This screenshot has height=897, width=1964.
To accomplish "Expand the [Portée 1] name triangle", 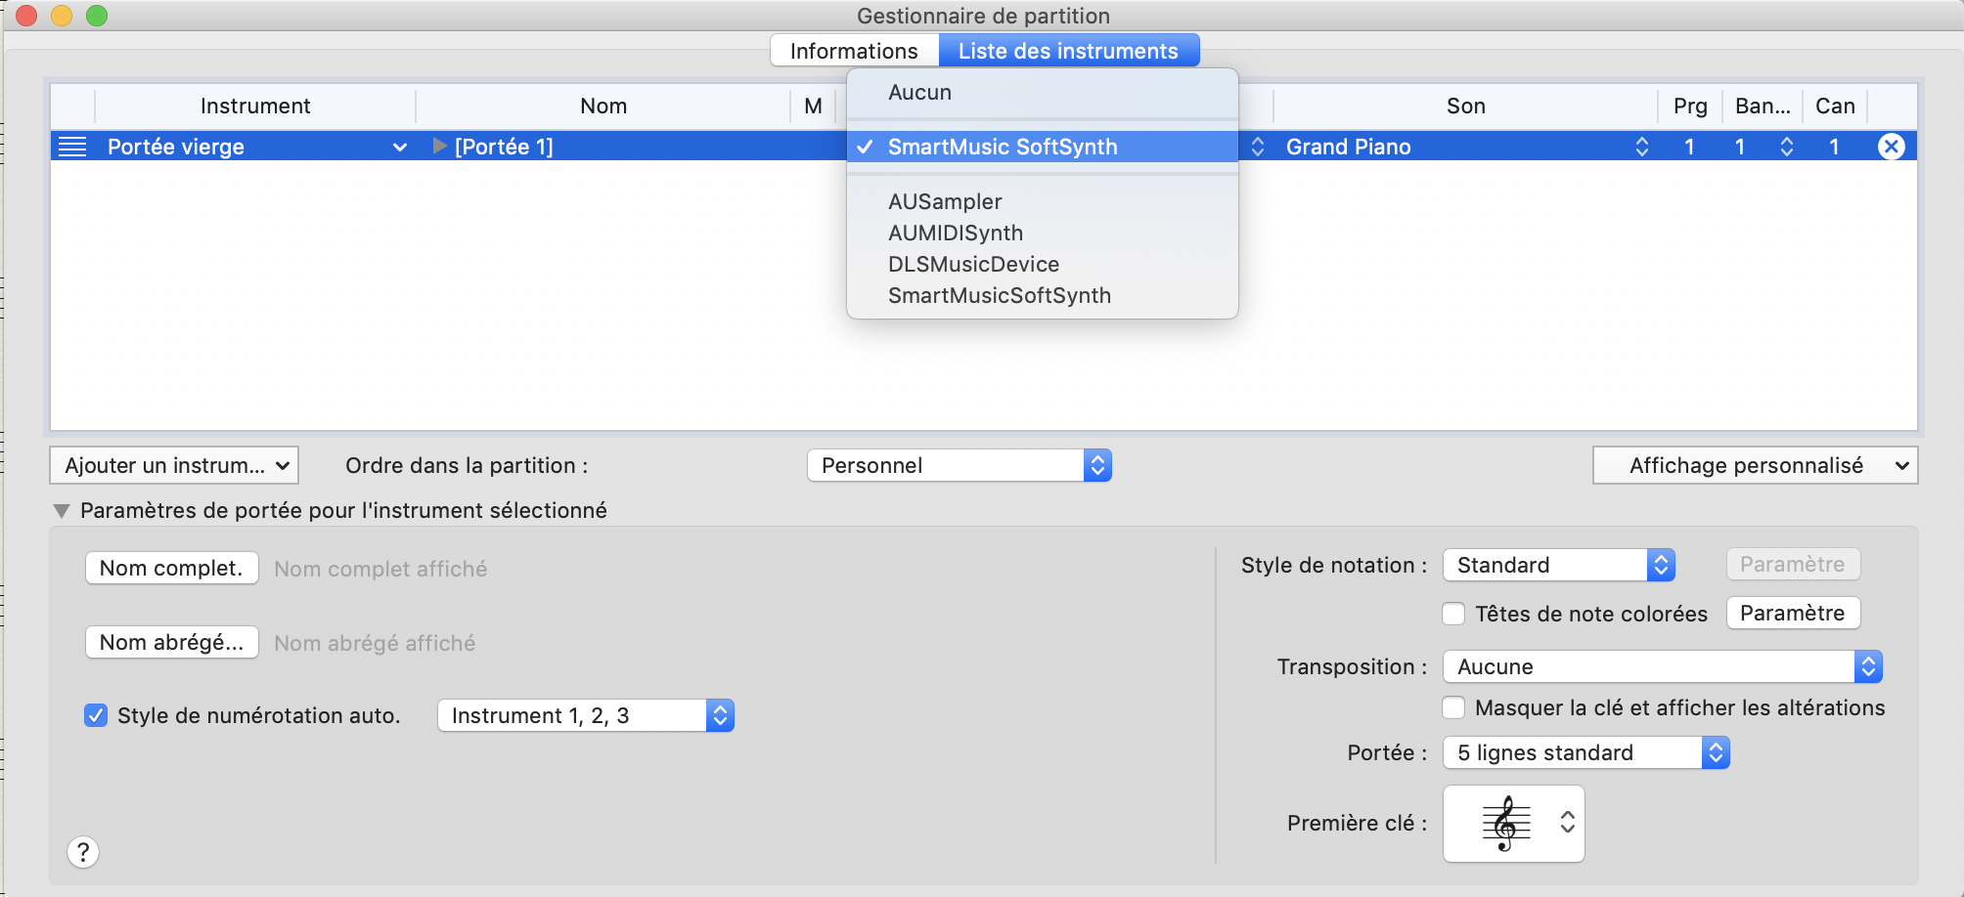I will click(439, 147).
